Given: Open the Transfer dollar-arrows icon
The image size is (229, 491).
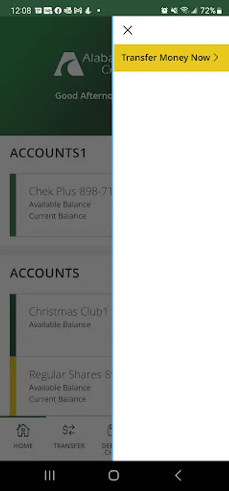Looking at the screenshot, I should (69, 430).
